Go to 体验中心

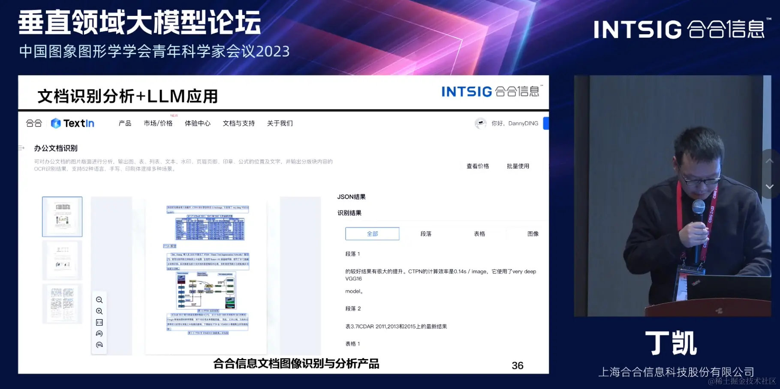(198, 123)
